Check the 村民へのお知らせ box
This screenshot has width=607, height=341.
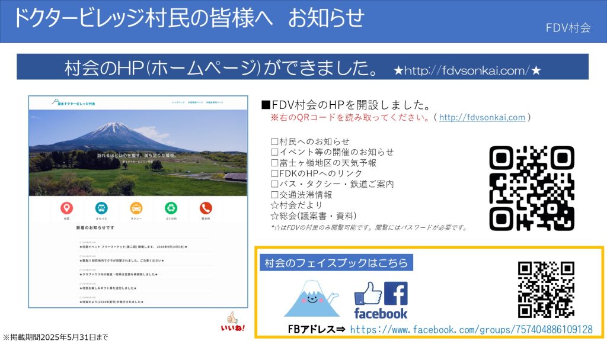point(274,141)
